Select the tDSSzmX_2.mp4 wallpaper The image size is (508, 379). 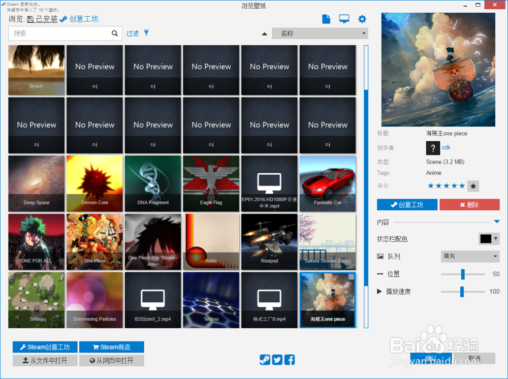pos(153,300)
